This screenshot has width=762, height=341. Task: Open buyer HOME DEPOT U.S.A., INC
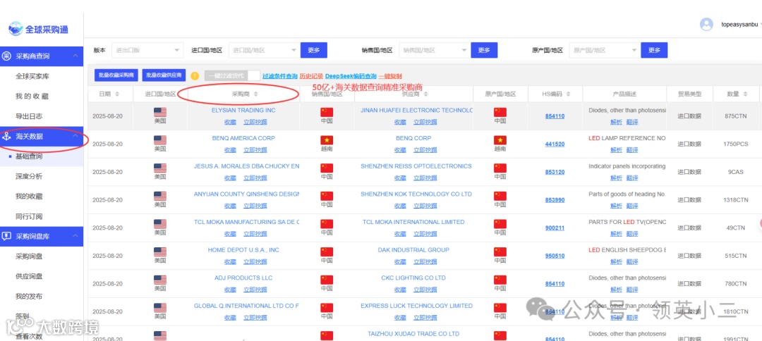tap(243, 250)
